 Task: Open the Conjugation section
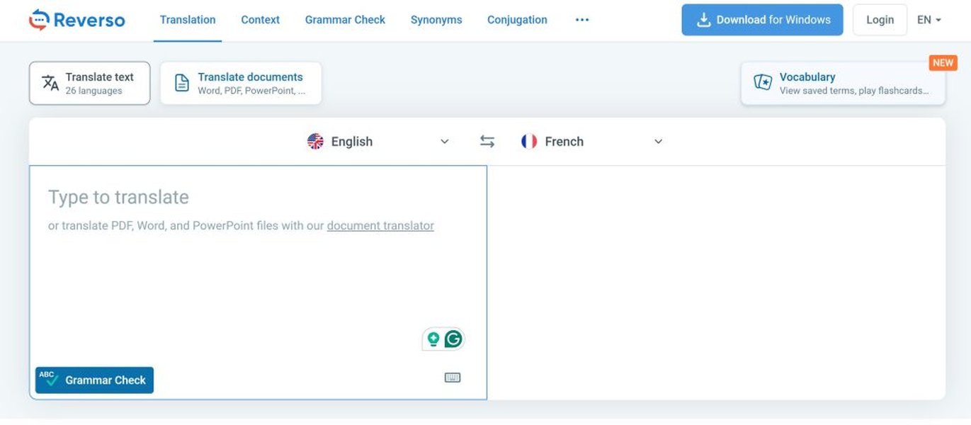coord(516,20)
